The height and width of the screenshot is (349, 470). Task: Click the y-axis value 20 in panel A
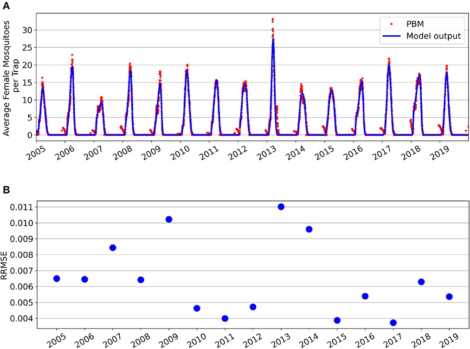pos(27,65)
